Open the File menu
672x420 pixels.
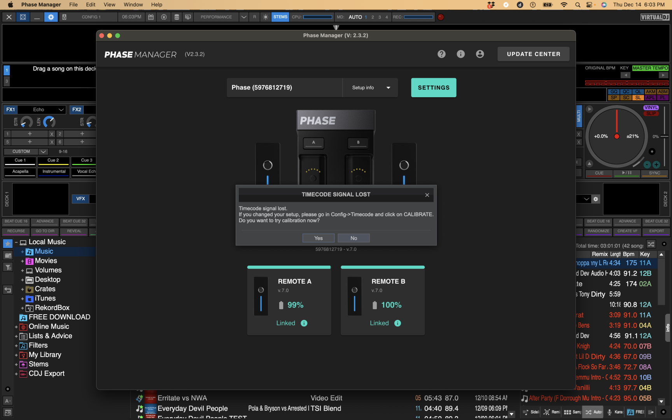pos(73,5)
